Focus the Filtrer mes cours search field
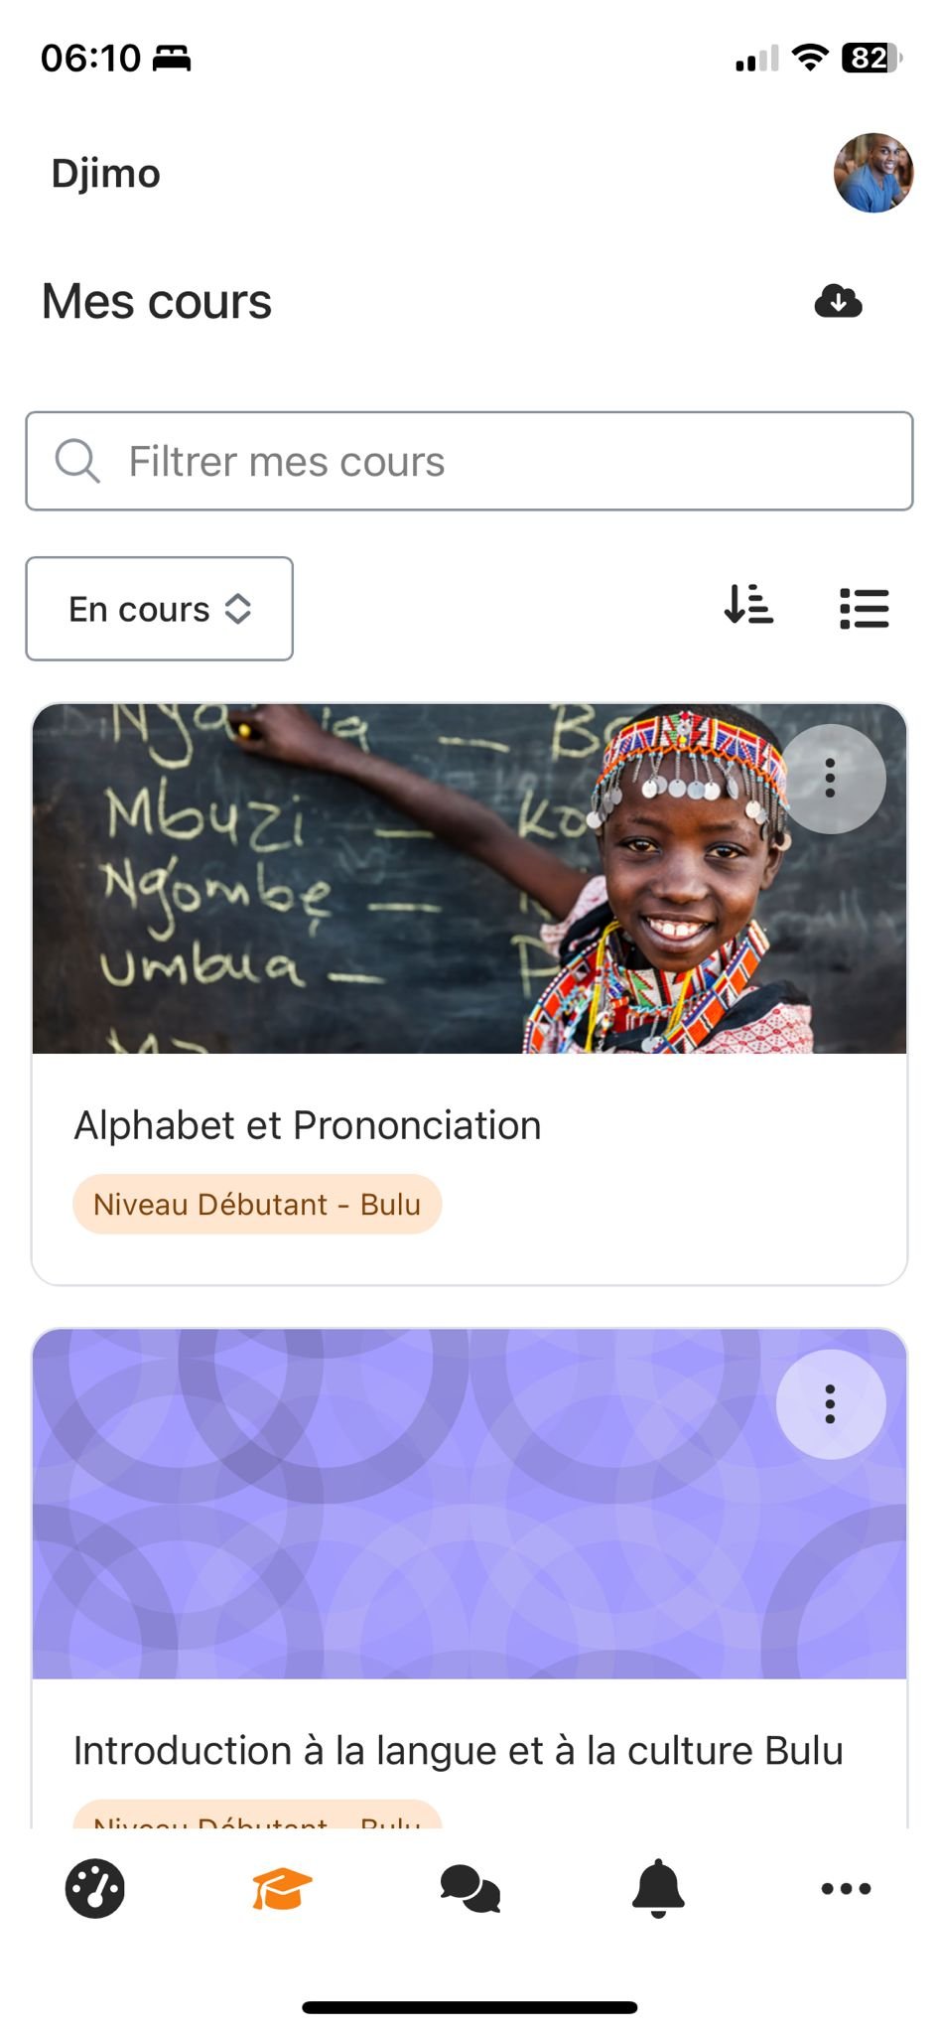The width and height of the screenshot is (939, 2034). [469, 461]
